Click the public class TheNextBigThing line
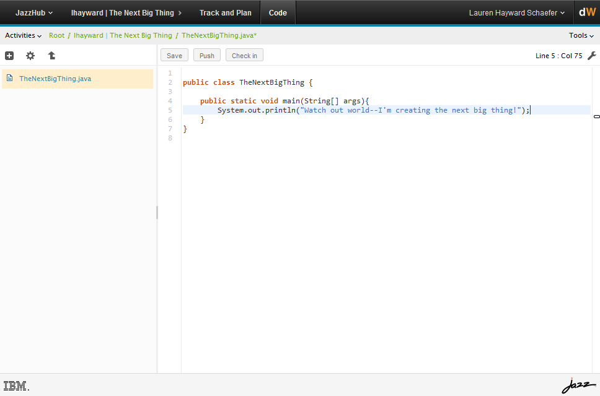The width and height of the screenshot is (600, 396). (247, 82)
